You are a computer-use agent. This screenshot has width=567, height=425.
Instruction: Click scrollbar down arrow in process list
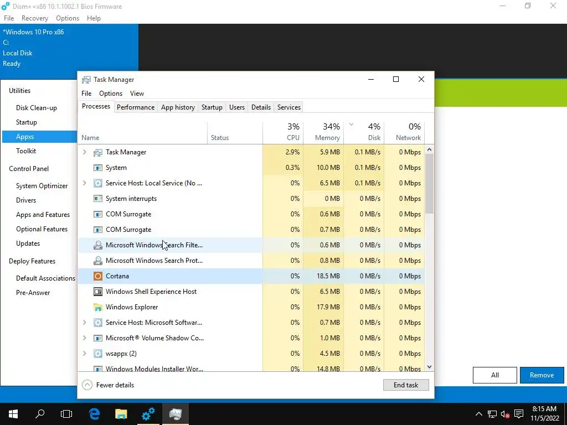[429, 367]
